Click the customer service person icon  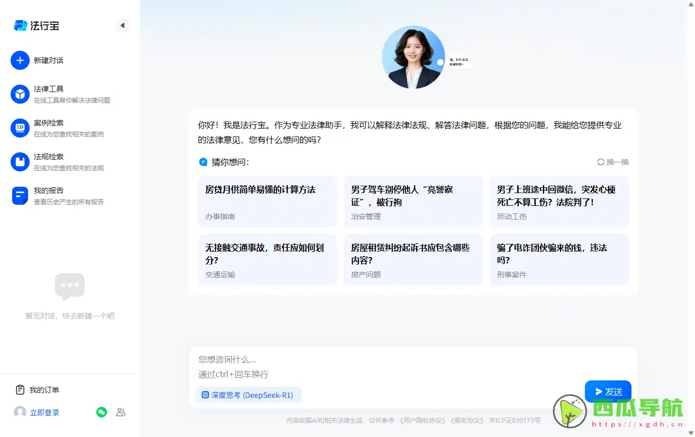pos(121,412)
